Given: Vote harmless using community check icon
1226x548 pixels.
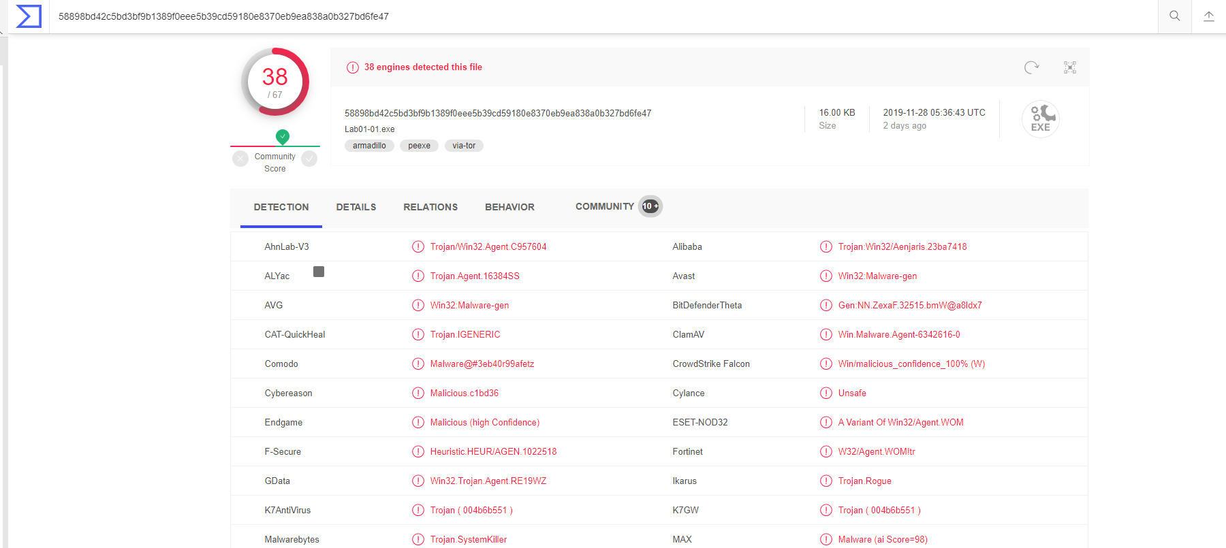Looking at the screenshot, I should [x=309, y=159].
